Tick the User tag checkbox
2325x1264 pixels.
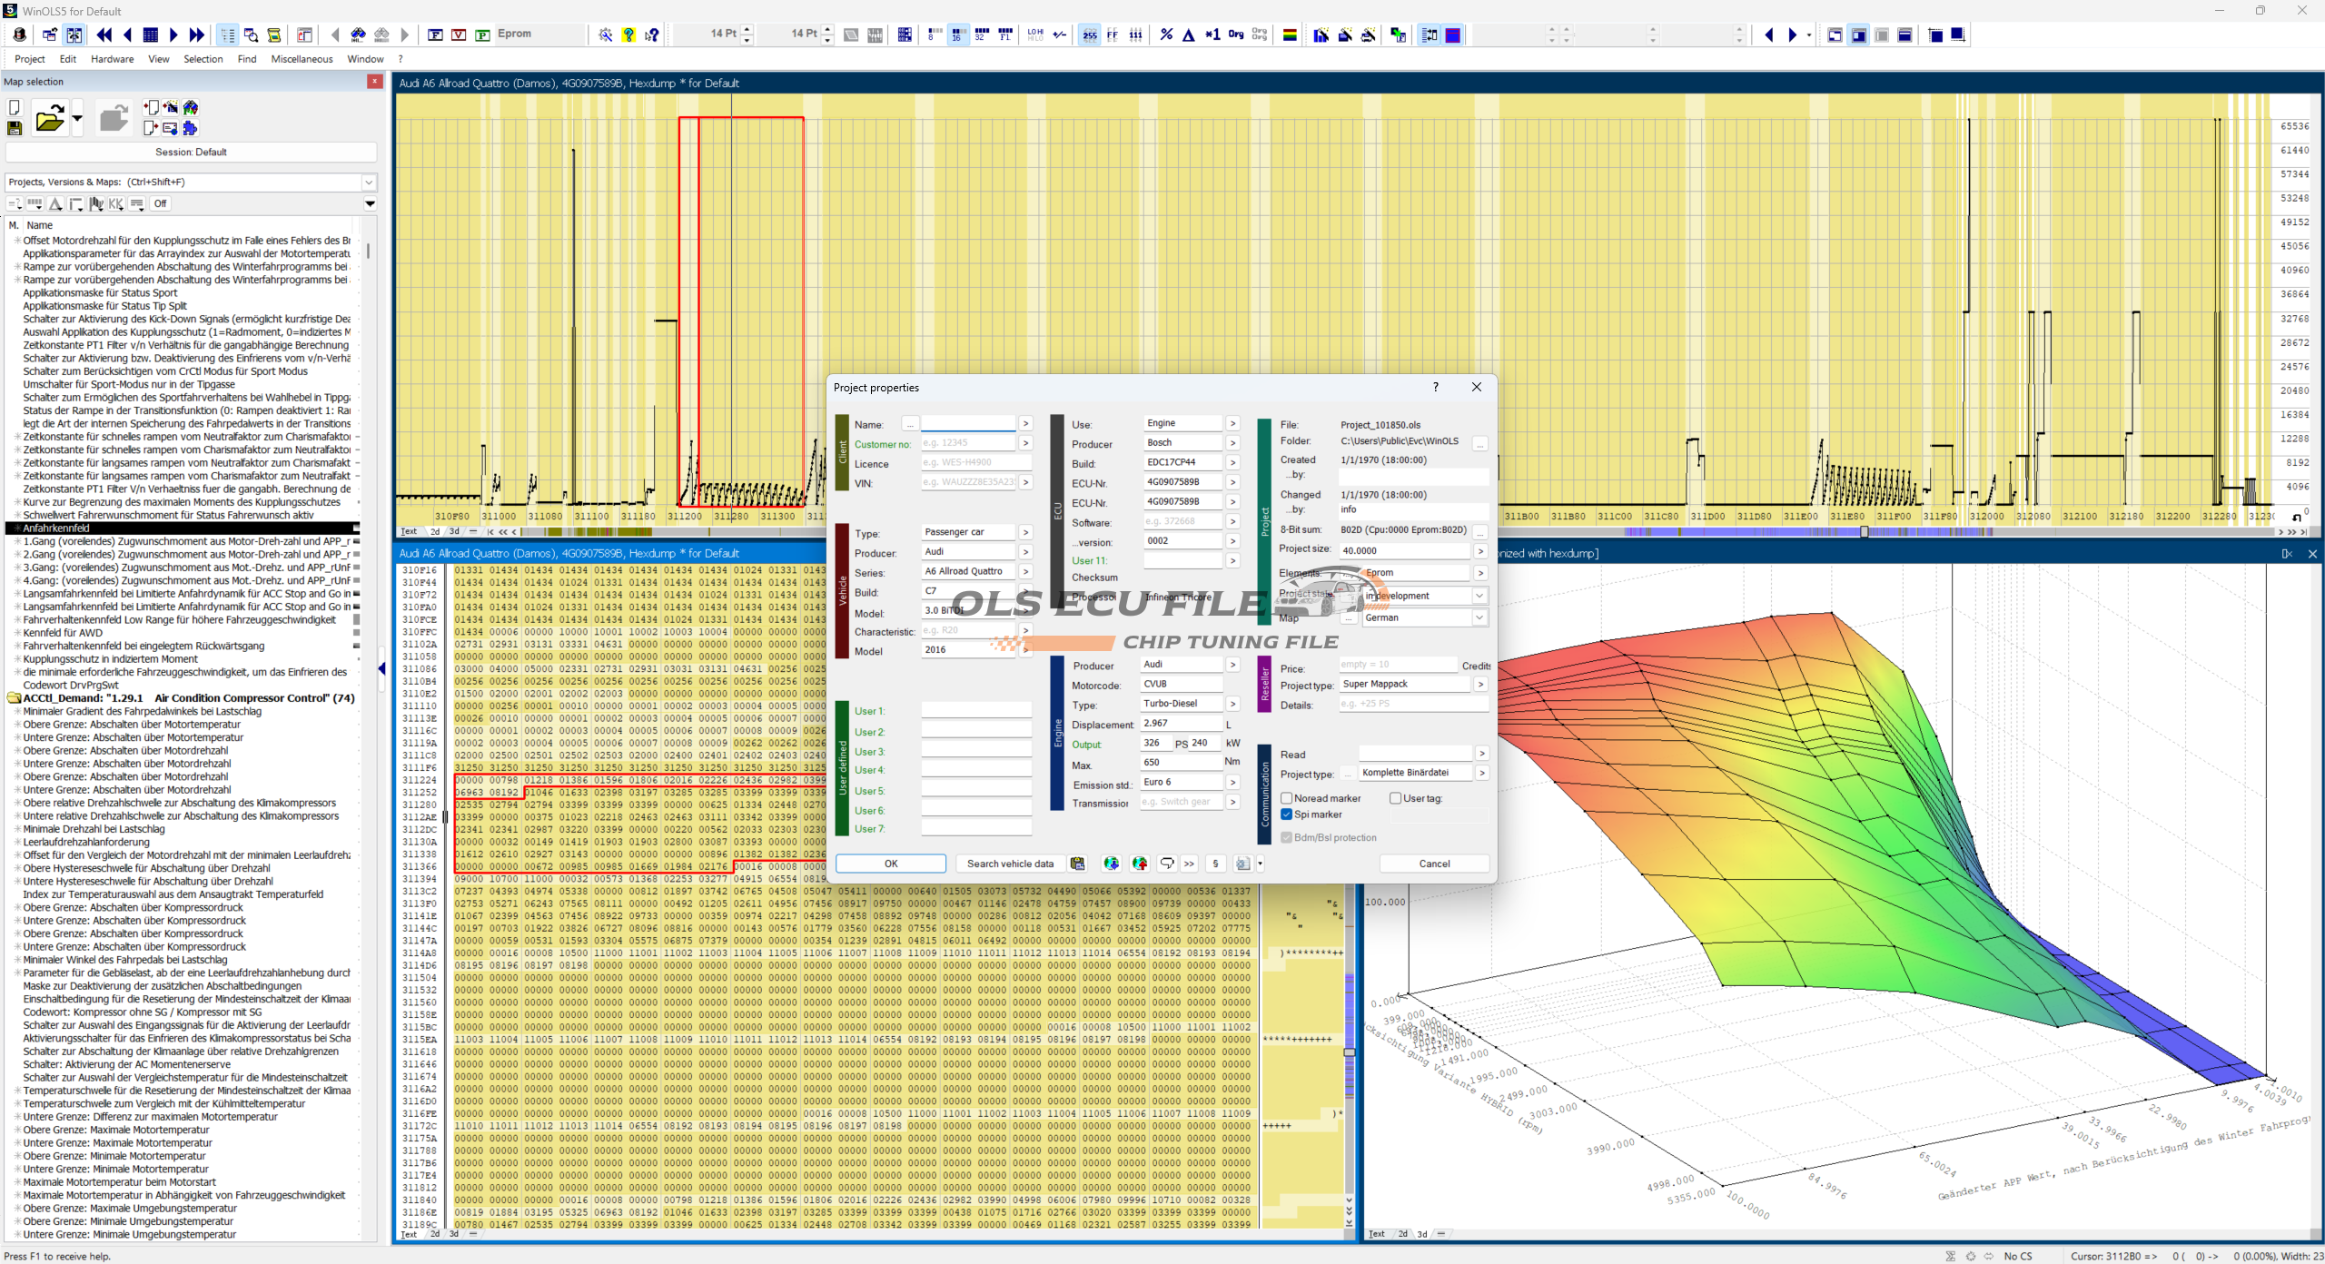(1395, 798)
